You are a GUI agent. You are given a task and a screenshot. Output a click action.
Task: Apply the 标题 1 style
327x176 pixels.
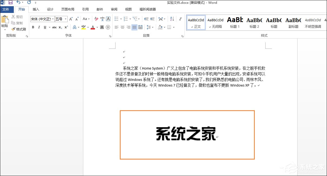point(235,22)
